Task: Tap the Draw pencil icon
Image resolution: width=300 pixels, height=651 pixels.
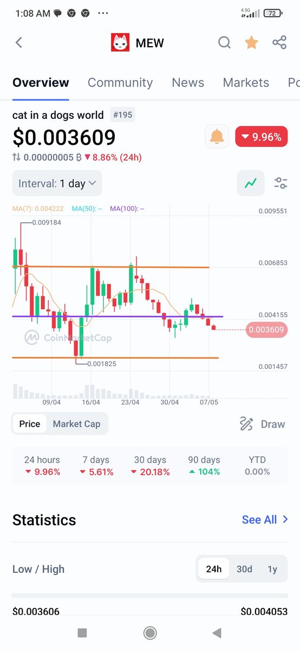Action: coord(246,424)
